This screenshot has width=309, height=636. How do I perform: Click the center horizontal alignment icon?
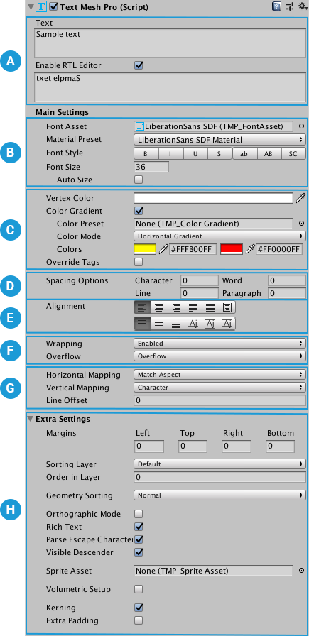159,307
